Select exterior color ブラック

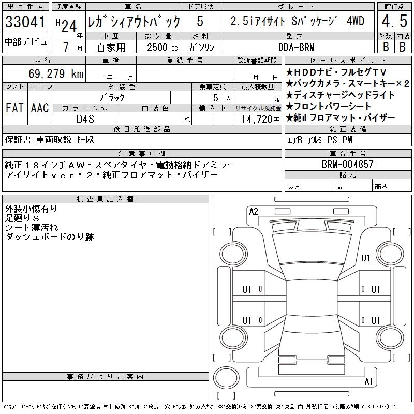pyautogui.click(x=112, y=98)
